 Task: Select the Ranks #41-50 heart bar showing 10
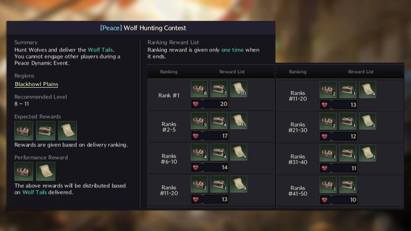pos(339,200)
